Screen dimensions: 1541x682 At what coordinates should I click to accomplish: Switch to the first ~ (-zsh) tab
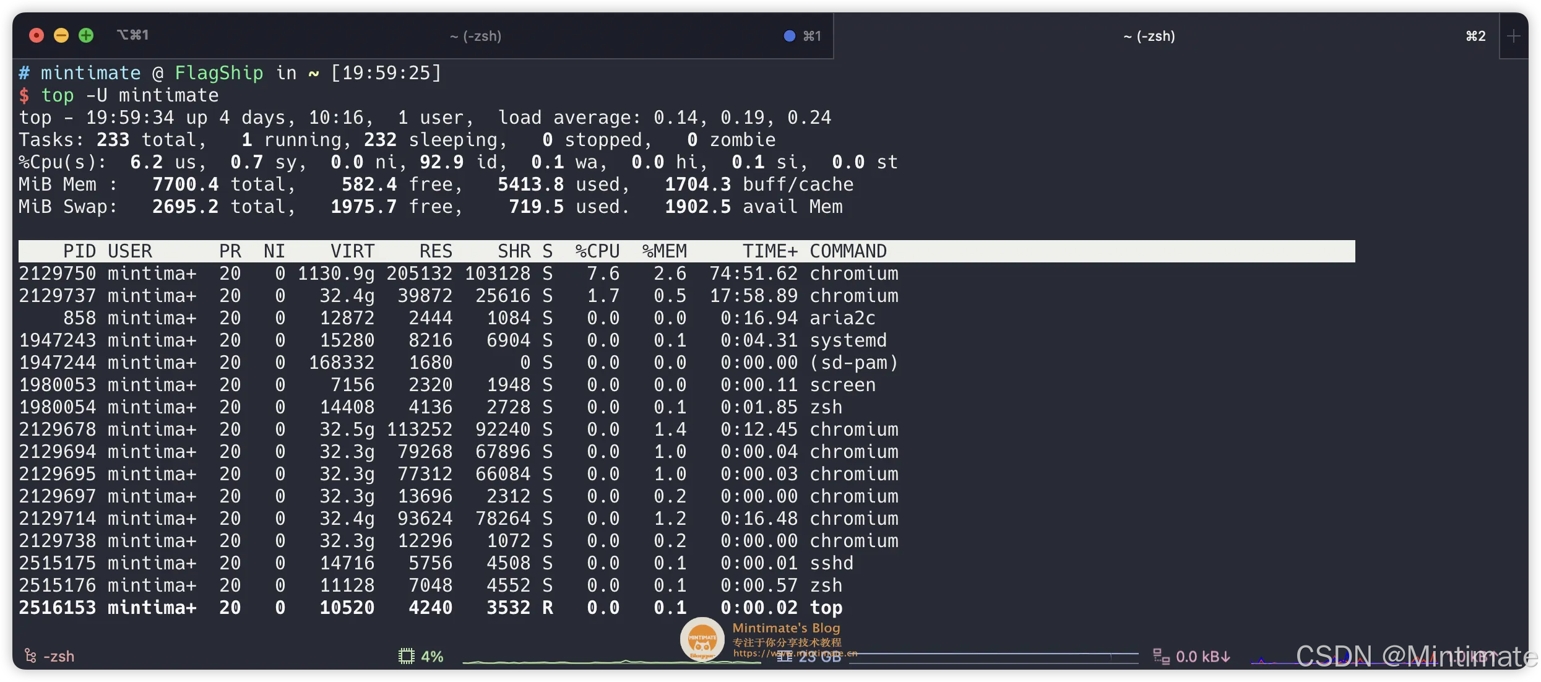[475, 36]
